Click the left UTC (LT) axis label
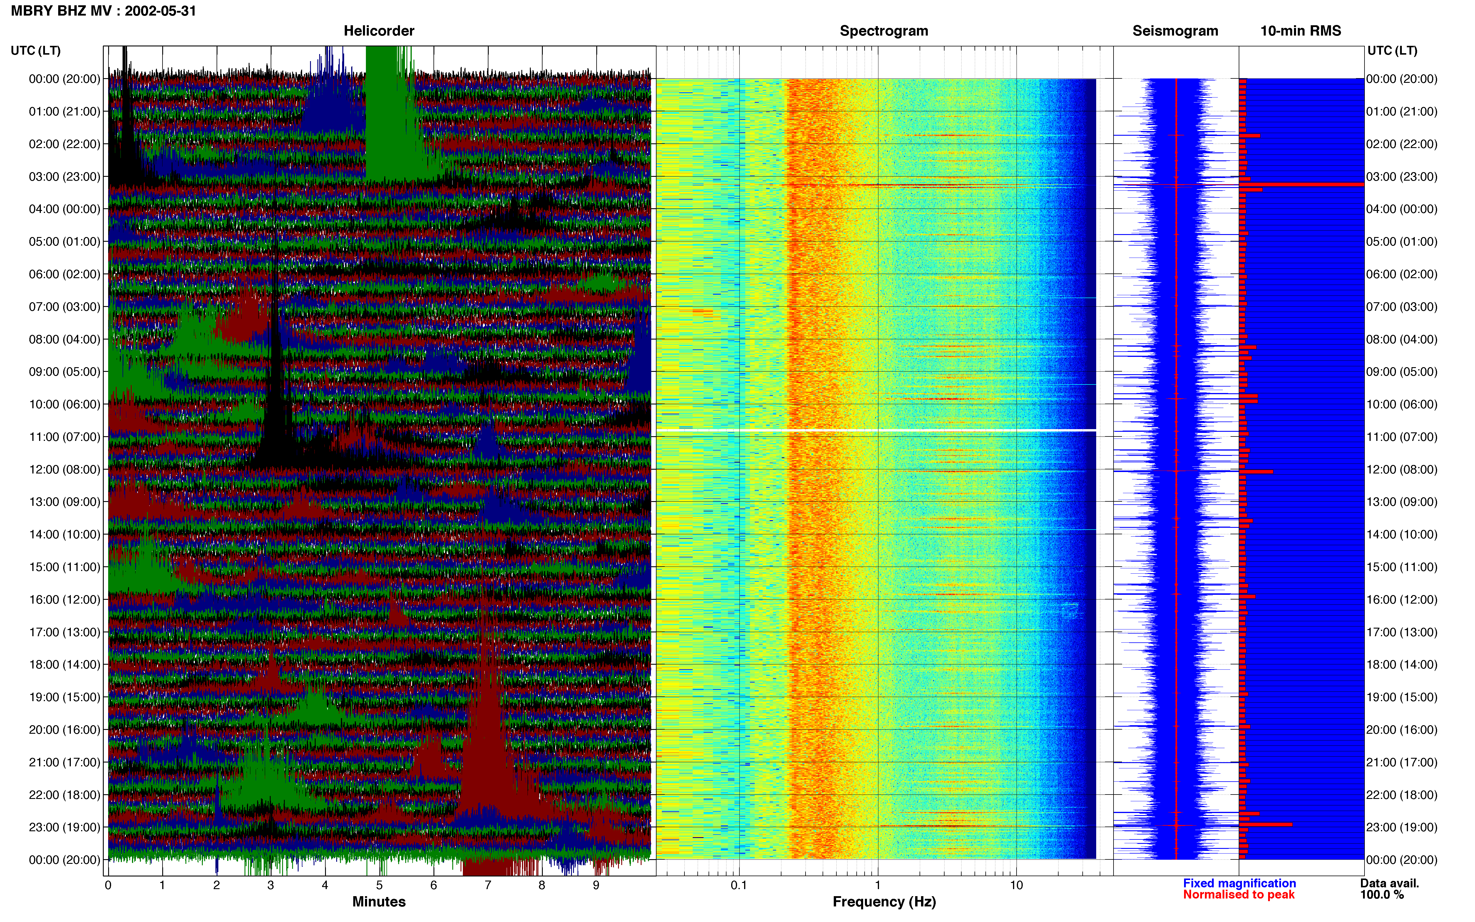This screenshot has width=1475, height=922. [x=36, y=51]
